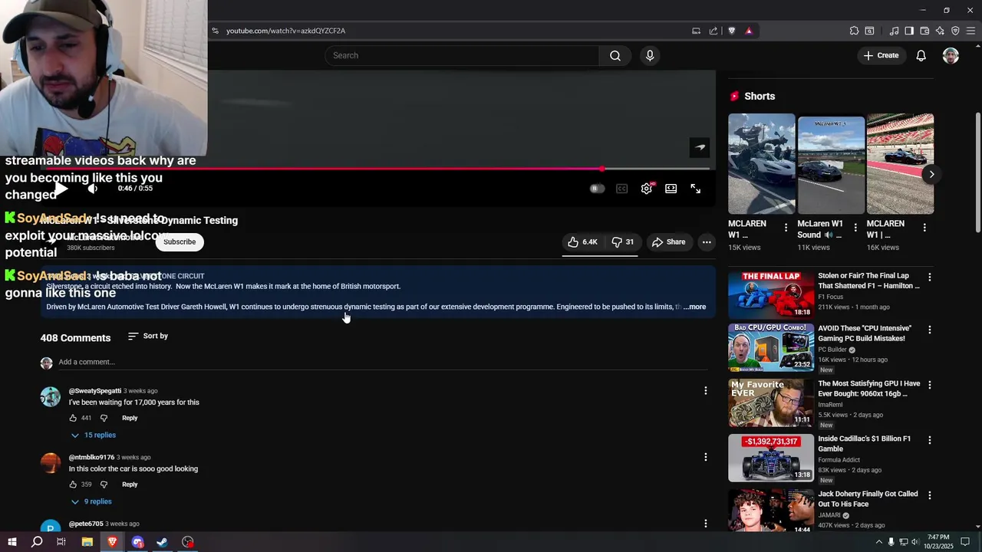Open Brave Leo AI sparkle icon
This screenshot has height=552, width=982.
(x=940, y=31)
